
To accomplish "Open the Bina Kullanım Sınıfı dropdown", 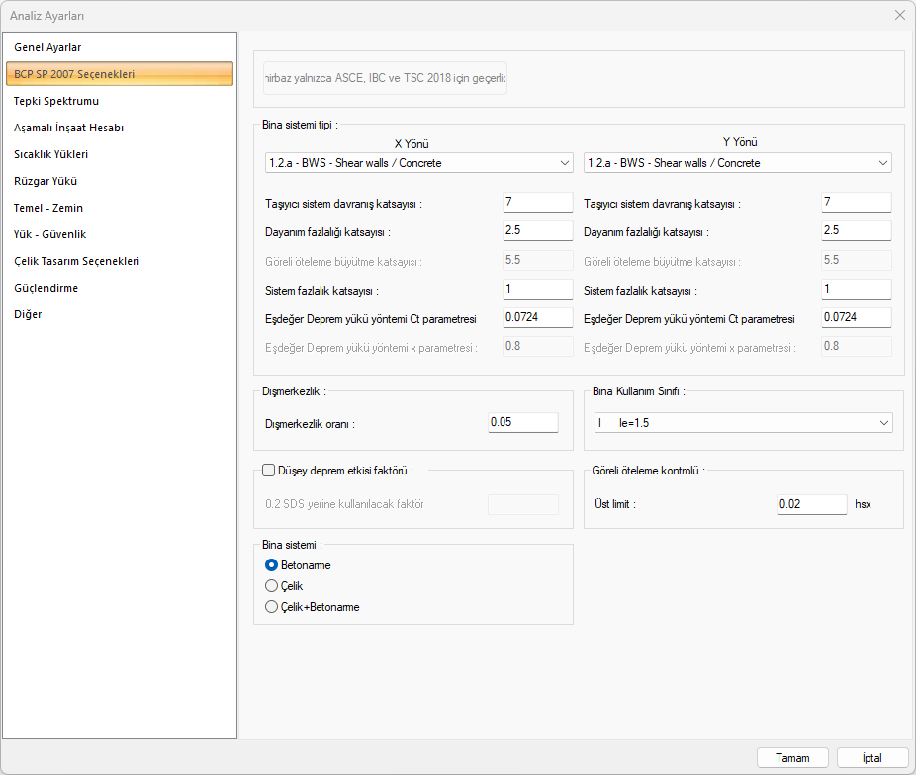I will tap(743, 423).
